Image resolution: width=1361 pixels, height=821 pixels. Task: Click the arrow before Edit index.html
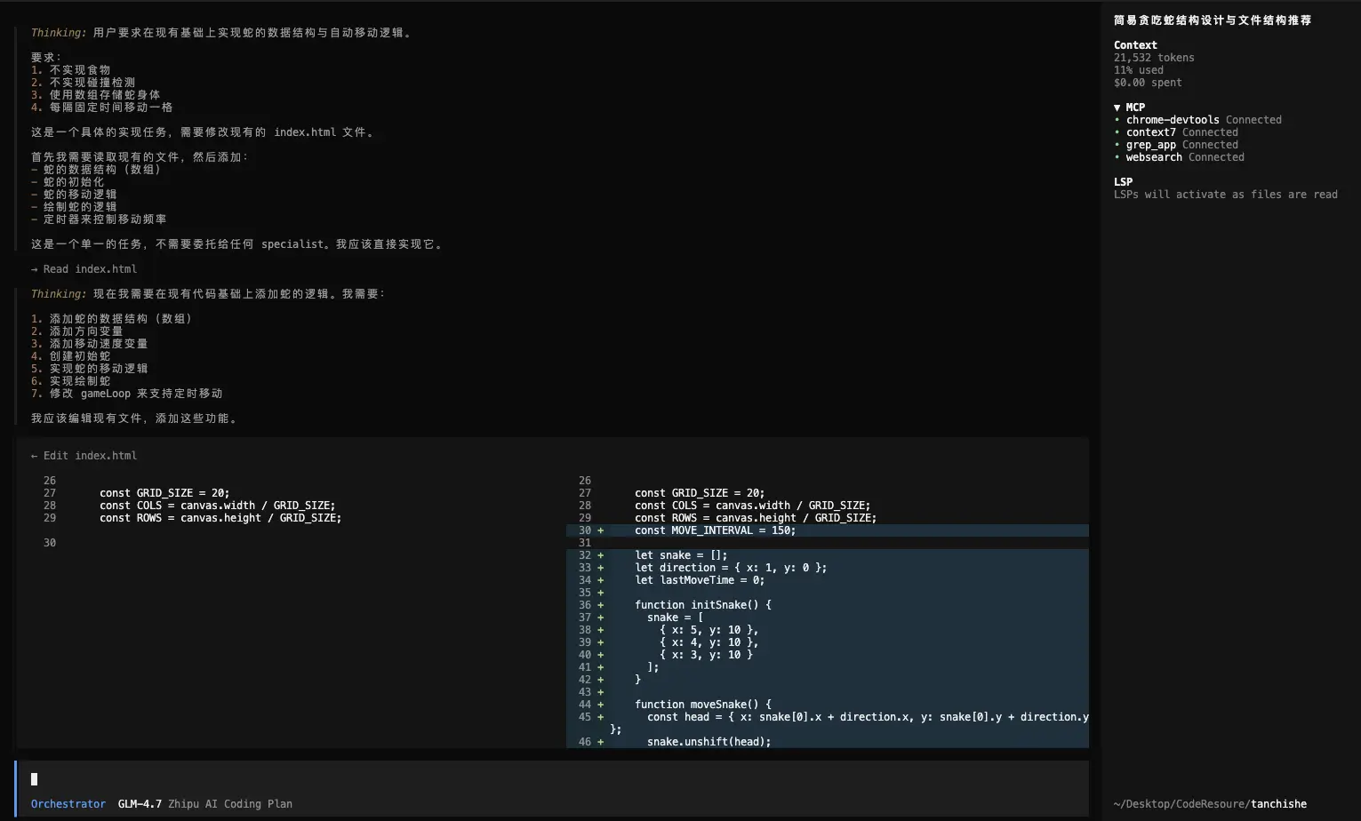pyautogui.click(x=35, y=456)
